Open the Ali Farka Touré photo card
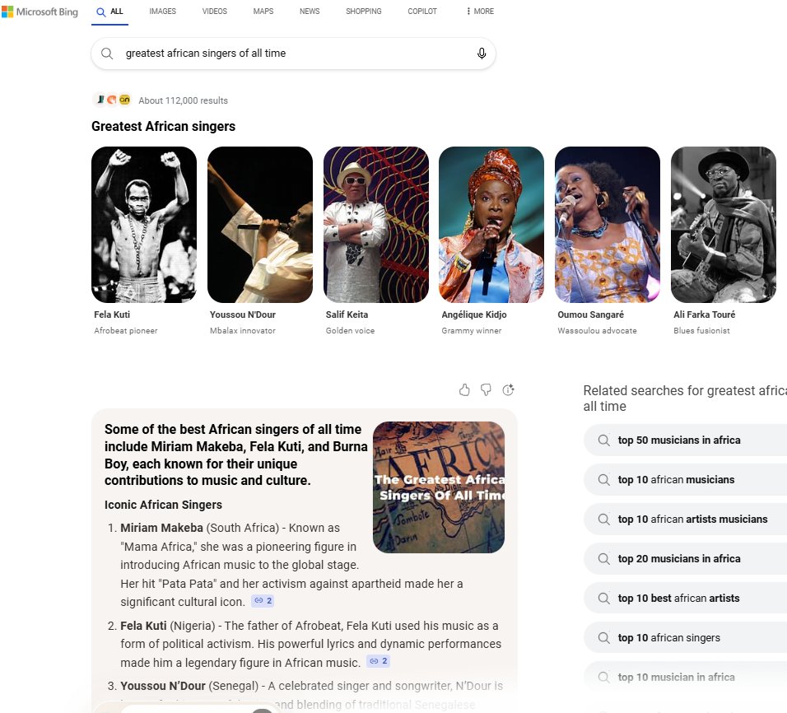This screenshot has height=713, width=787. 724,225
